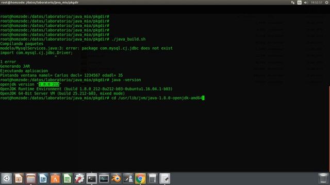Open System Settings gear-and-wrench icon
The height and width of the screenshot is (185, 330).
click(x=79, y=178)
